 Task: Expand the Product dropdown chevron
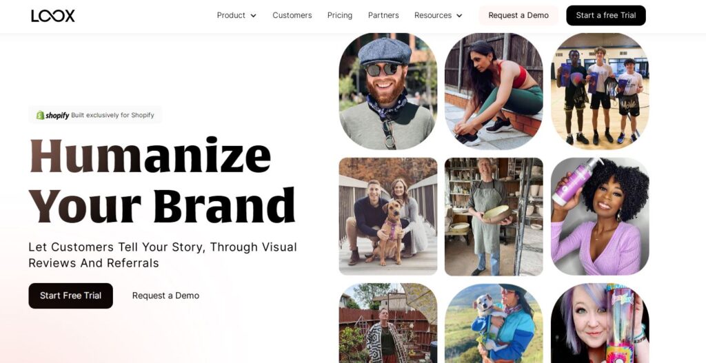tap(254, 16)
